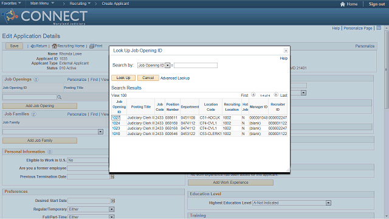The height and width of the screenshot is (219, 389).
Task: Click the CONNECT Maryland Judiciary logo
Action: coord(44,16)
